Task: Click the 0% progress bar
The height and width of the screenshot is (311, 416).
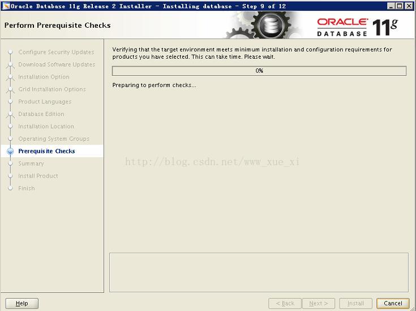Action: (259, 71)
